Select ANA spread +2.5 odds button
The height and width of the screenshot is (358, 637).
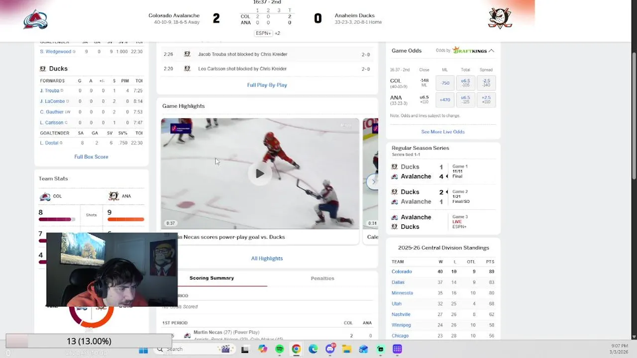[486, 100]
